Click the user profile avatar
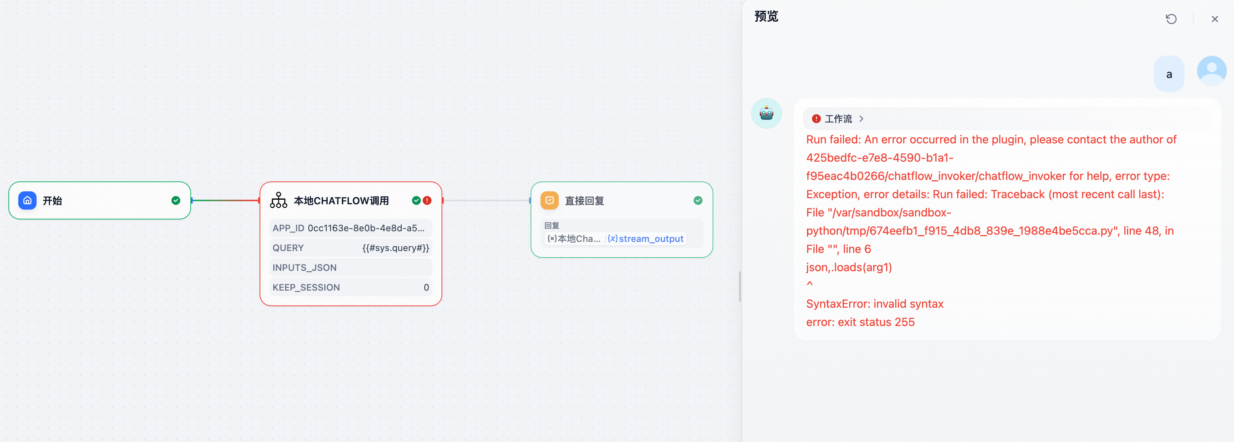Screen dimensions: 1234x442 click(x=1211, y=71)
